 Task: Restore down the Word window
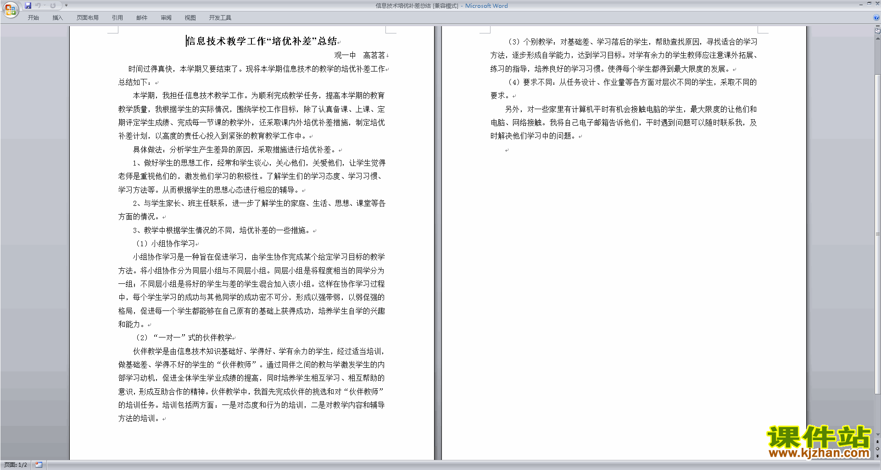869,4
